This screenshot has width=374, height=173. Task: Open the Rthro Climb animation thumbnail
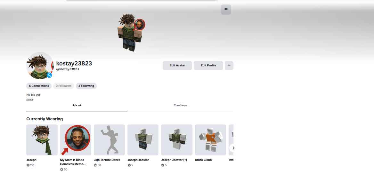(211, 140)
